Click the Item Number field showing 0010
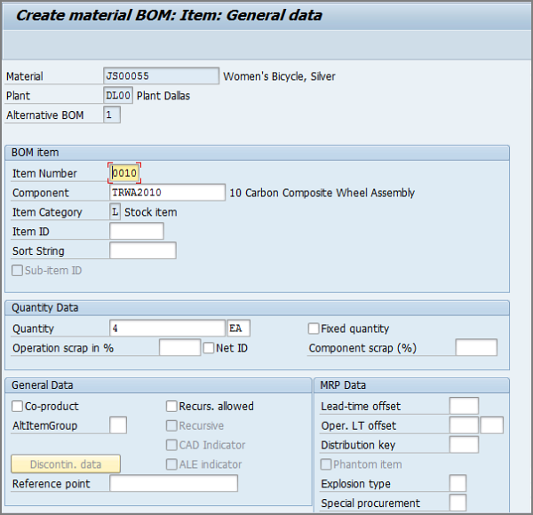Image resolution: width=533 pixels, height=515 pixels. pos(125,173)
